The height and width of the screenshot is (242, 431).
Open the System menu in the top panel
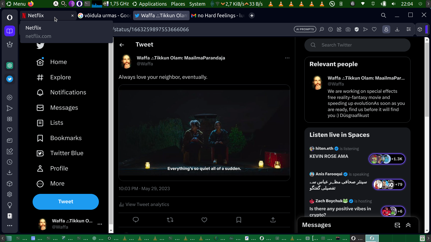click(197, 4)
